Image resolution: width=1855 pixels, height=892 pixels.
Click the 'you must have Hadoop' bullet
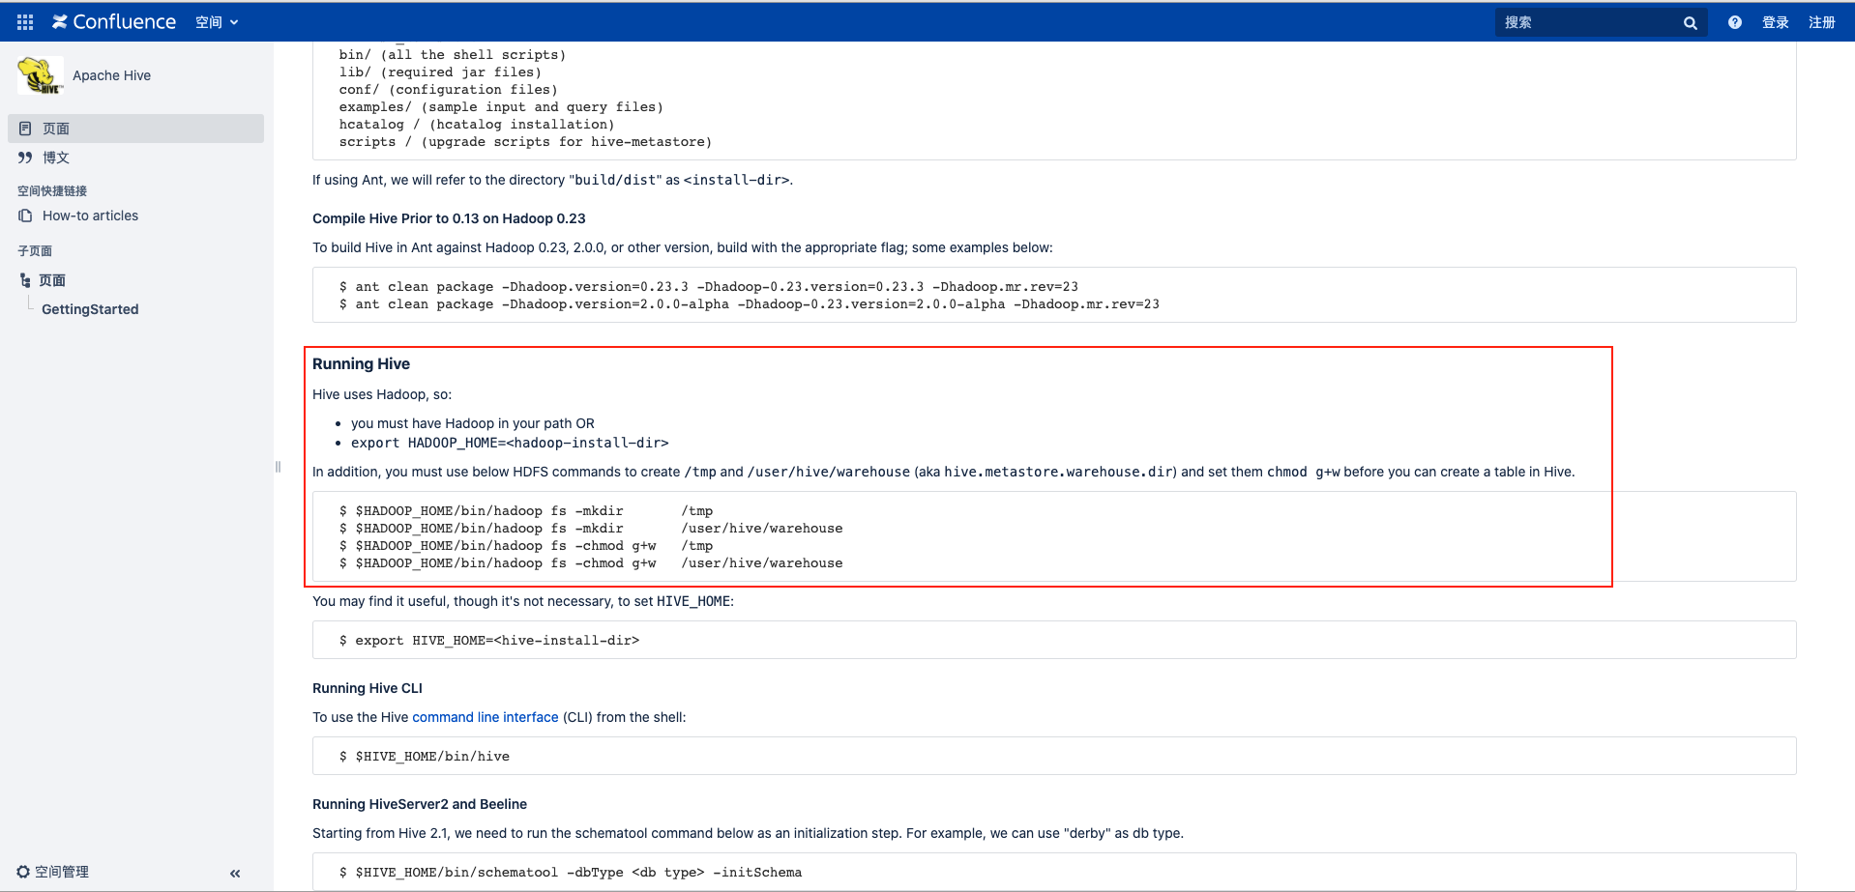point(473,423)
